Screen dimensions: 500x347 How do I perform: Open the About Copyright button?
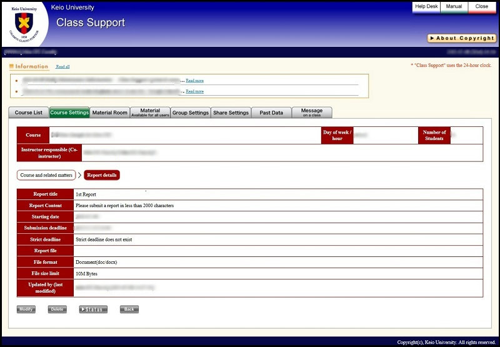point(461,38)
